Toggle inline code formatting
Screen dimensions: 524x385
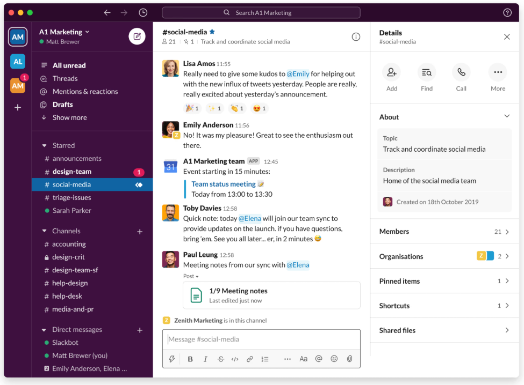coord(235,359)
